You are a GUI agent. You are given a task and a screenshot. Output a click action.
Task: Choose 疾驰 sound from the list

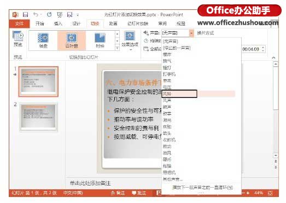pos(201,126)
